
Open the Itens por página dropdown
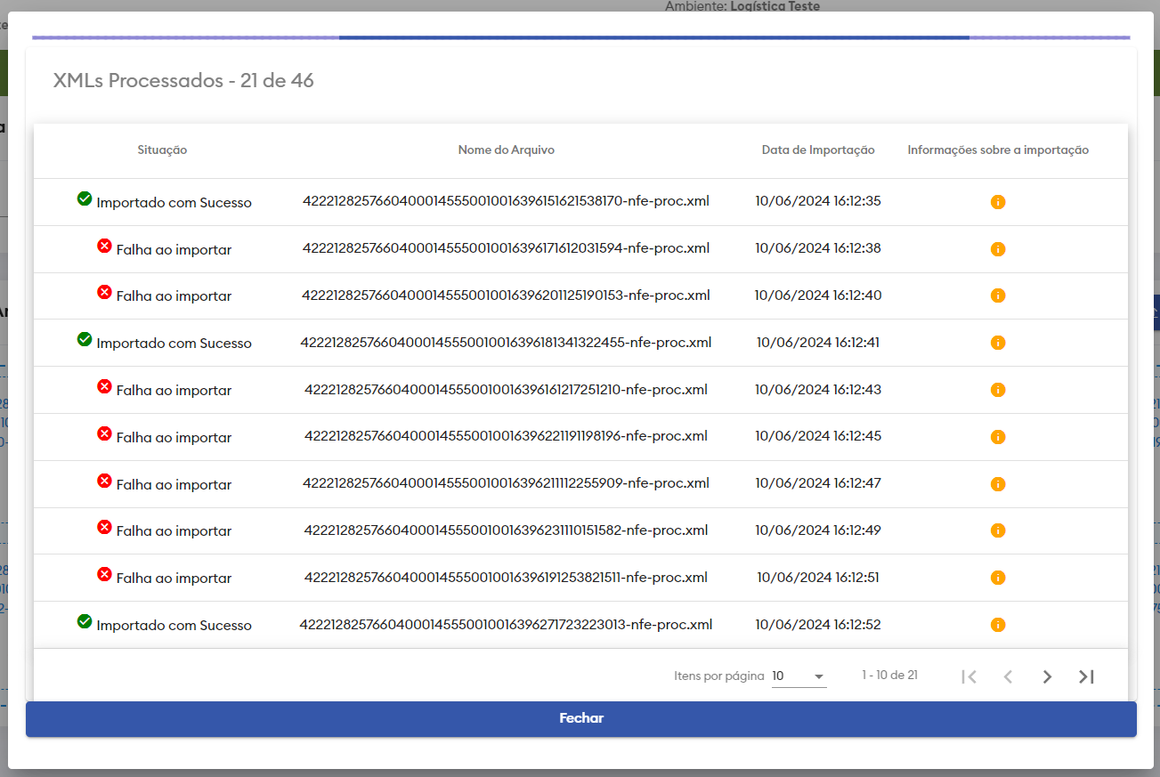799,676
